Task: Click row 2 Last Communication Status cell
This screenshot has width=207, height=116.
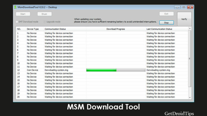Action: (x=160, y=37)
